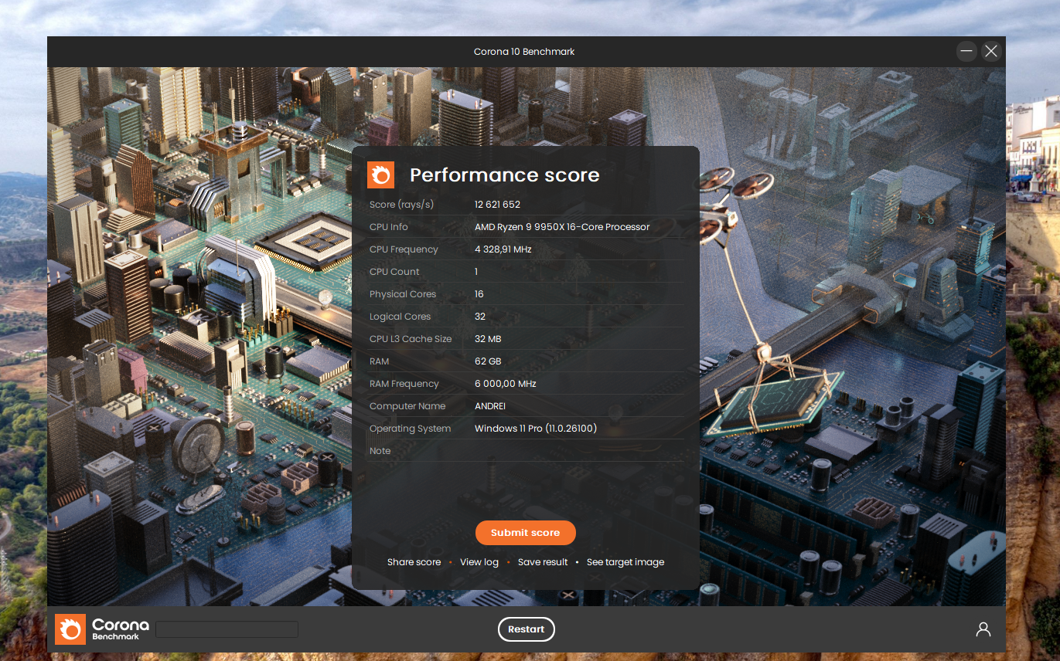Image resolution: width=1060 pixels, height=661 pixels.
Task: Close the Corona 10 Benchmark window
Action: pyautogui.click(x=991, y=52)
